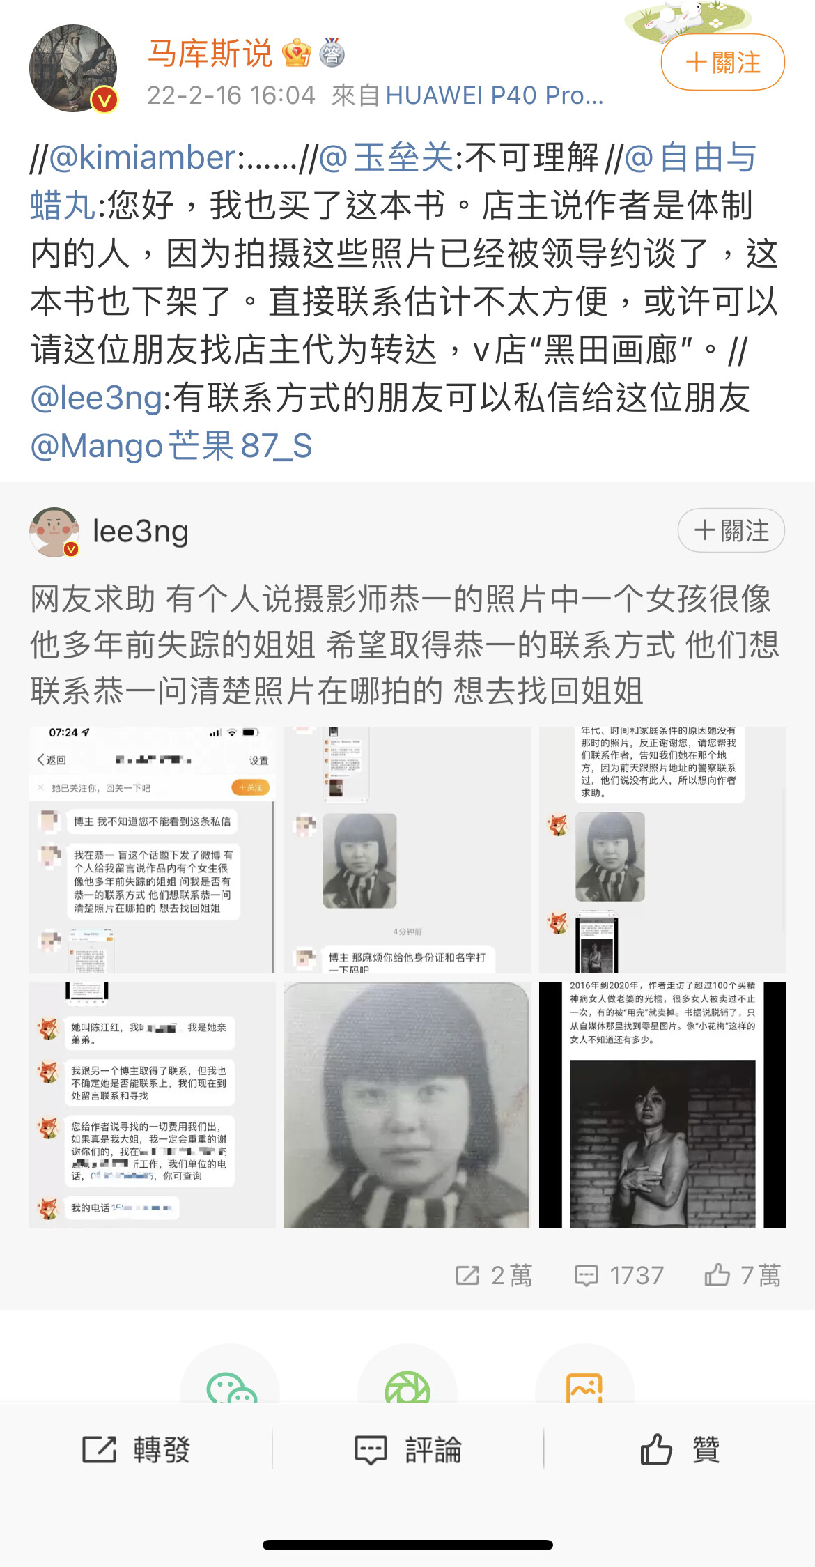815x1567 pixels.
Task: Open the @kimiamber mention link
Action: [143, 157]
